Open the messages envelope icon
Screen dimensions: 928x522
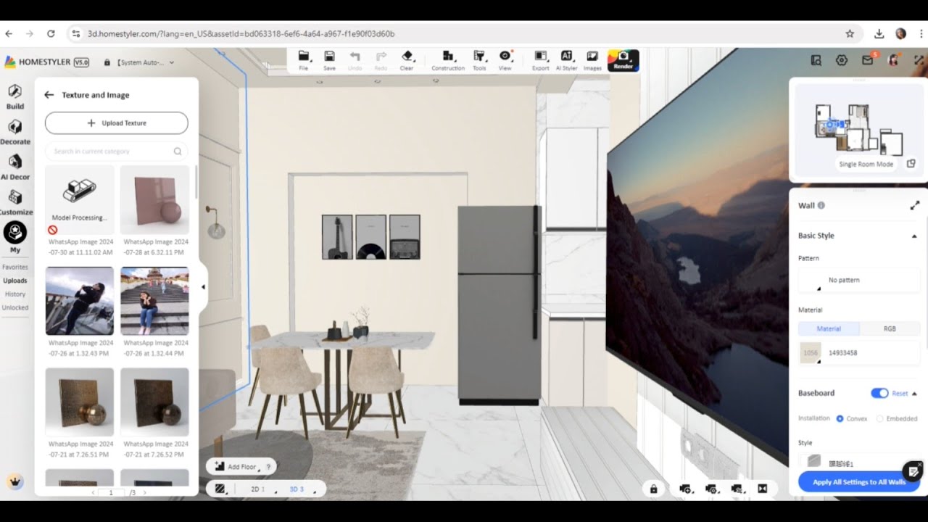(867, 61)
